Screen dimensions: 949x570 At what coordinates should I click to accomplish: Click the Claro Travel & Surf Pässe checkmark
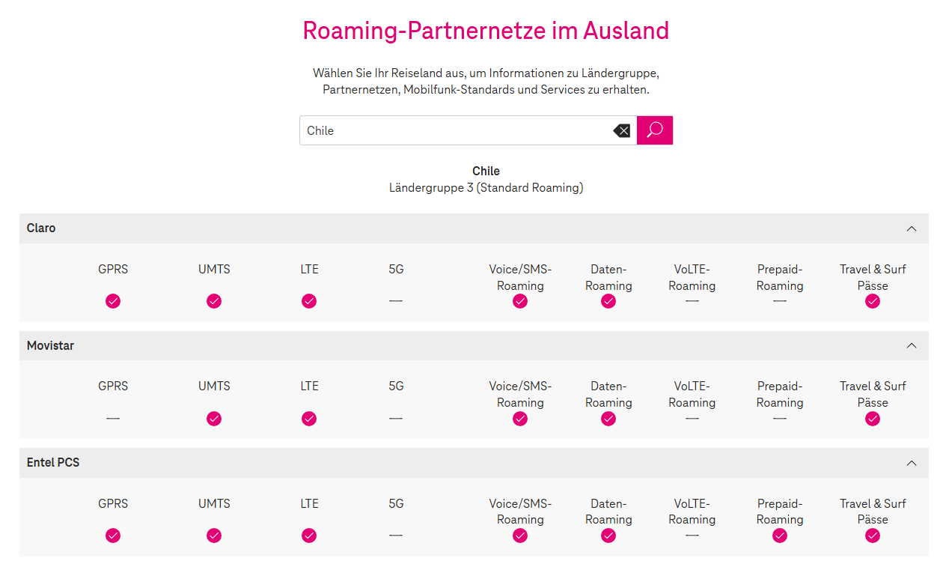[x=873, y=301]
